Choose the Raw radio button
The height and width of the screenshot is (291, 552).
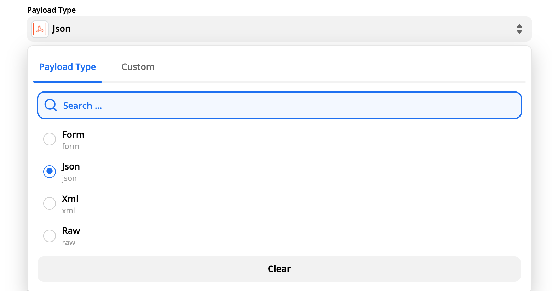click(50, 236)
